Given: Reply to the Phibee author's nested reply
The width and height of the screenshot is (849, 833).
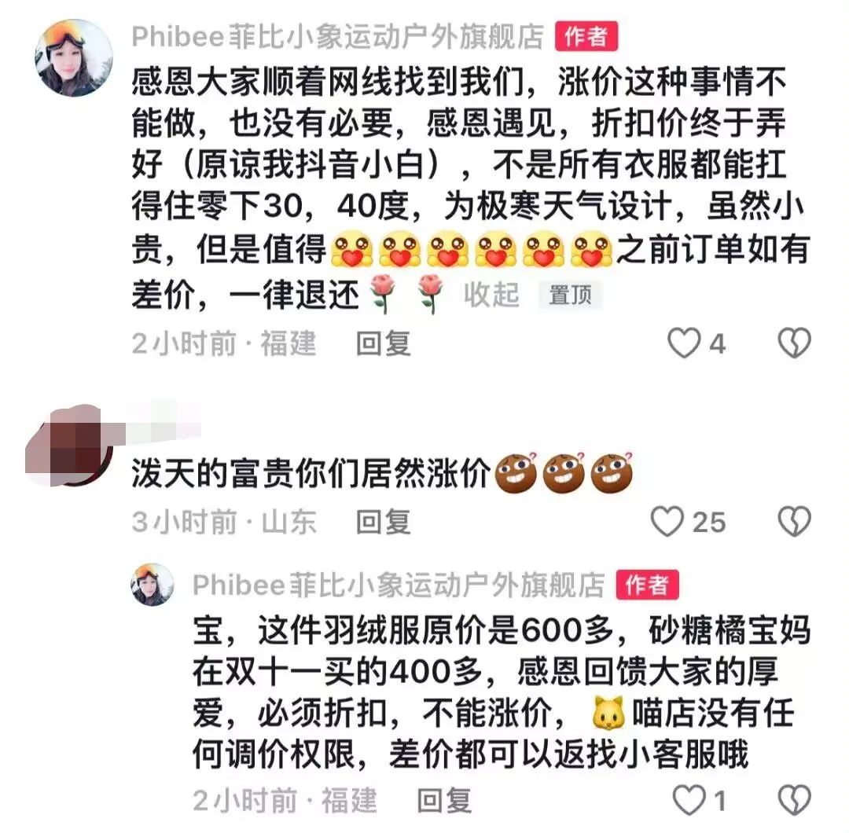Looking at the screenshot, I should point(444,801).
